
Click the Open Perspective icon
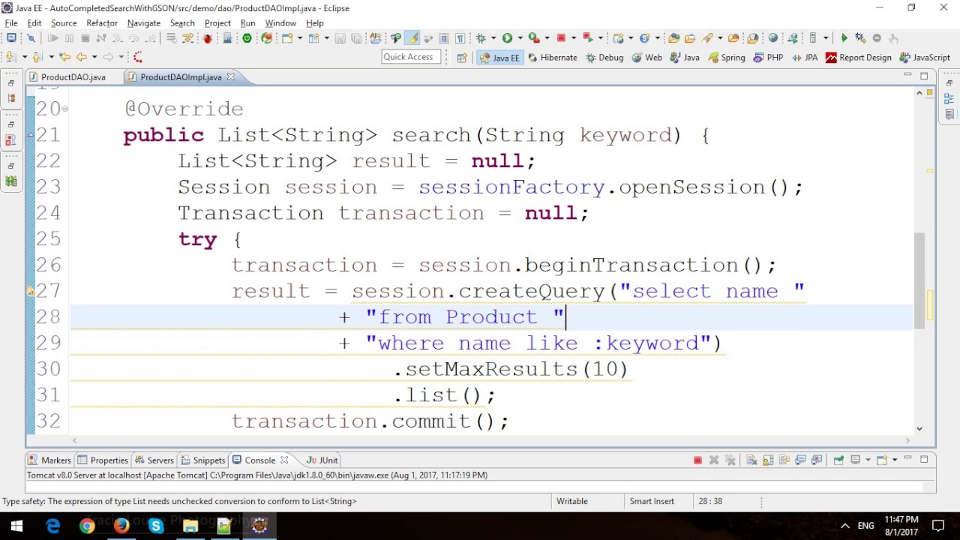point(462,57)
